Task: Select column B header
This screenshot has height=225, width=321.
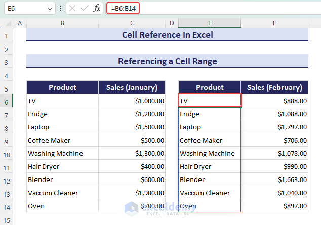Action: pyautogui.click(x=62, y=23)
